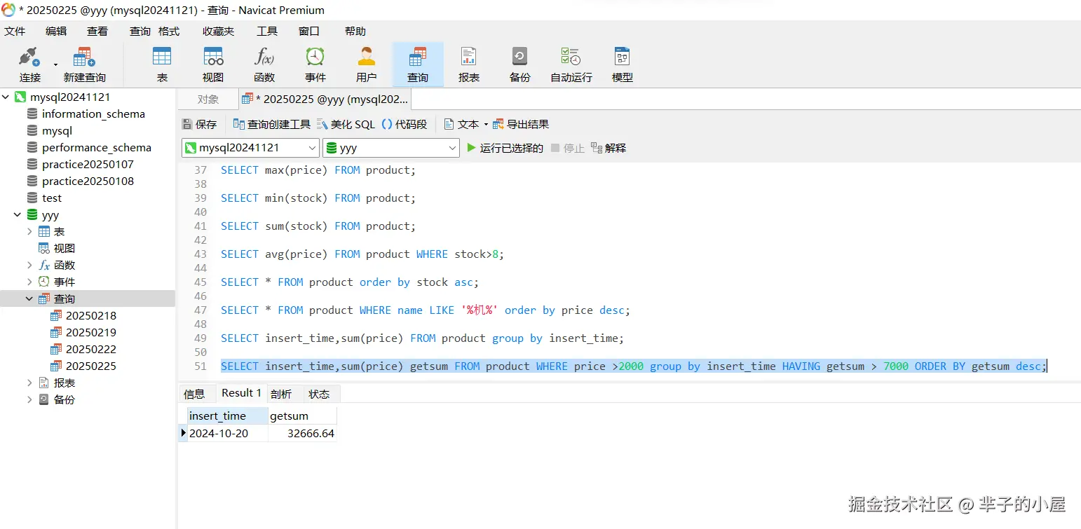Insert a 代码段 code snippet
Screen dimensions: 1081x529
click(404, 124)
